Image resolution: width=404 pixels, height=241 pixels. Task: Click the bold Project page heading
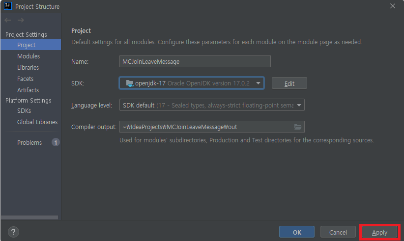[x=81, y=30]
